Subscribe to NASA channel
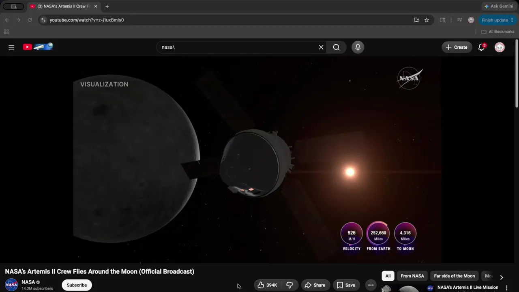This screenshot has height=292, width=519. (77, 285)
